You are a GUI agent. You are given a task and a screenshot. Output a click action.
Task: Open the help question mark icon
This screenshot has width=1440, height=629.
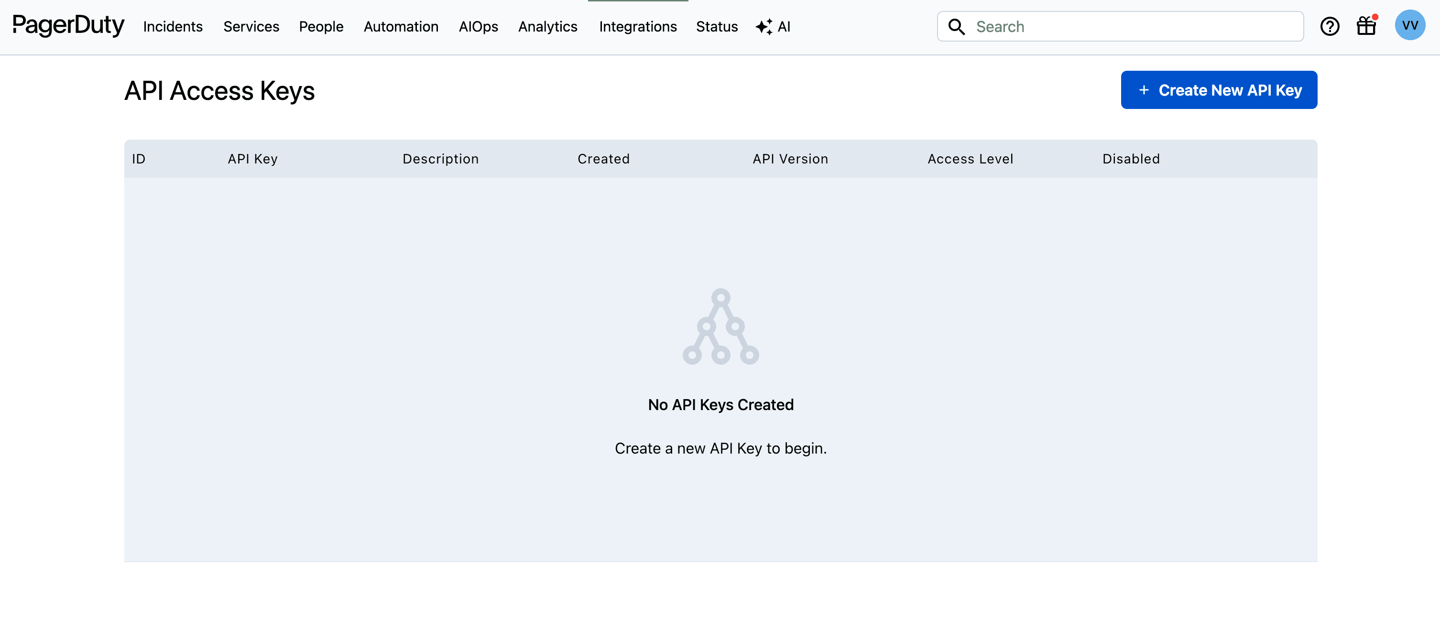click(x=1329, y=26)
